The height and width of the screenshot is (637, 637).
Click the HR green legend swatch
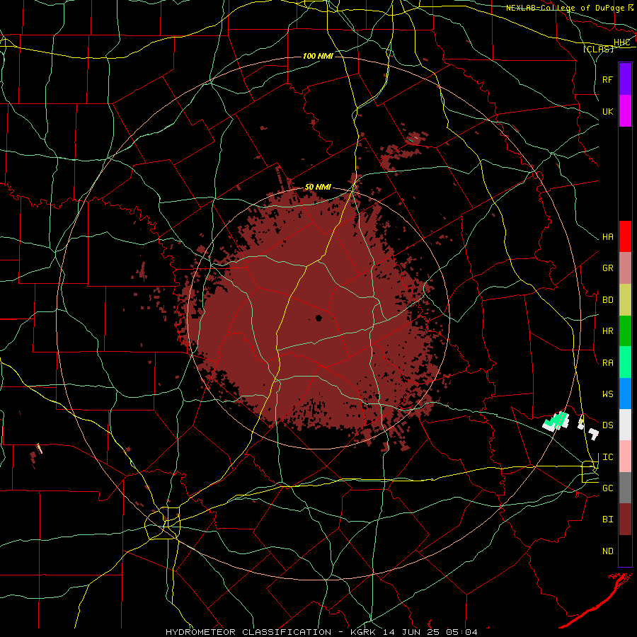(x=625, y=331)
